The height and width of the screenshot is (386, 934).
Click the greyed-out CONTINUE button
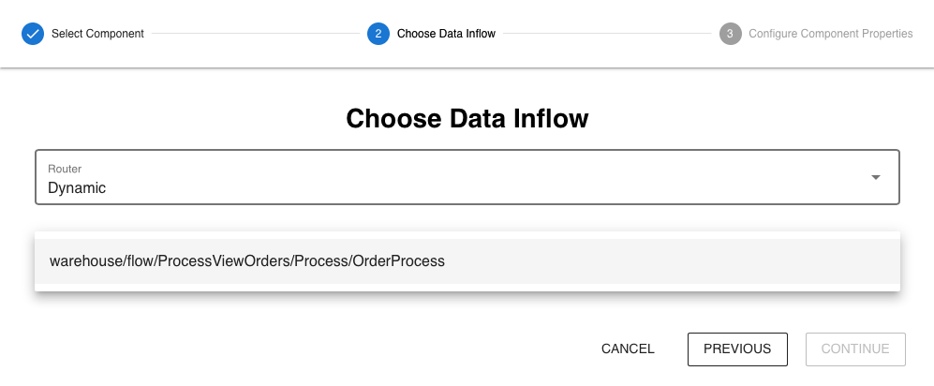coord(855,349)
